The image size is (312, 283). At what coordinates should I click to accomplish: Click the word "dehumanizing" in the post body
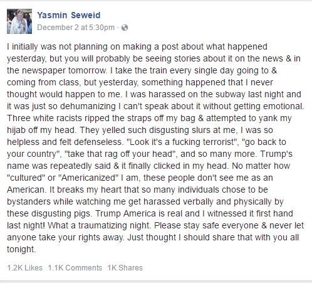[88, 107]
